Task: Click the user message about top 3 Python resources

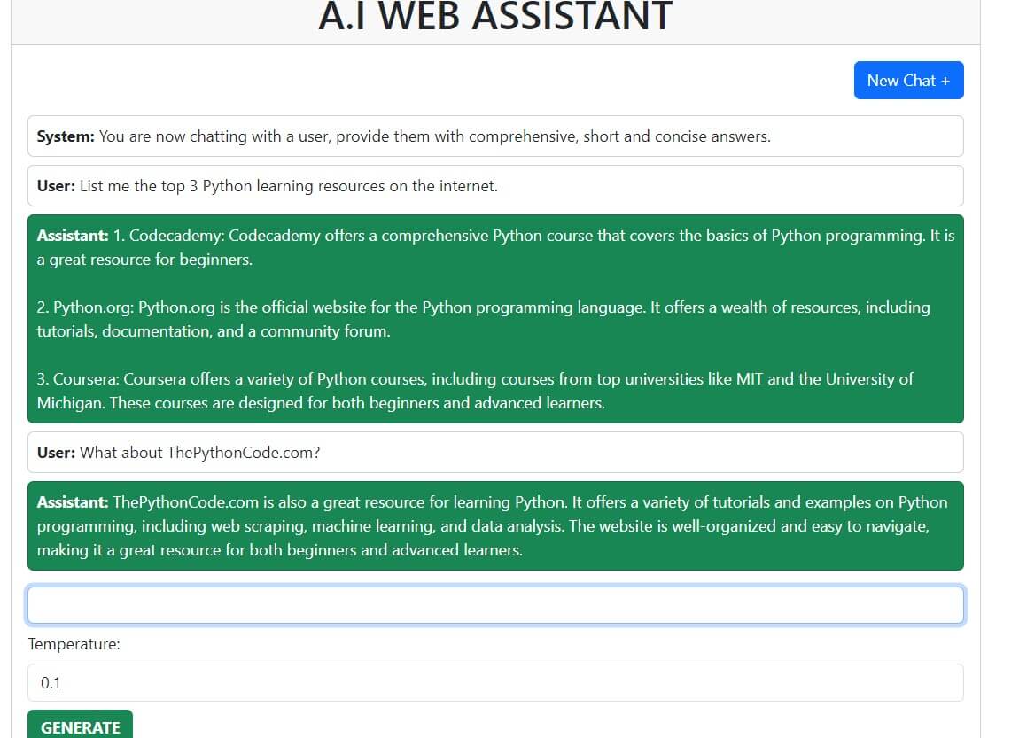Action: tap(495, 186)
